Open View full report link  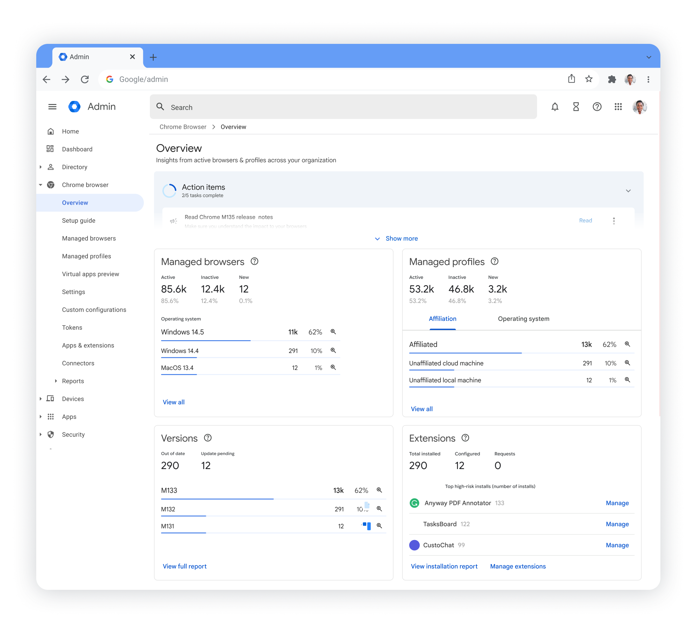click(x=185, y=567)
